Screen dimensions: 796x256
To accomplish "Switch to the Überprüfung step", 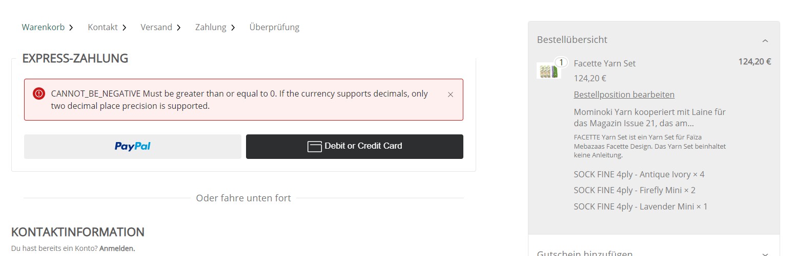I will (274, 27).
